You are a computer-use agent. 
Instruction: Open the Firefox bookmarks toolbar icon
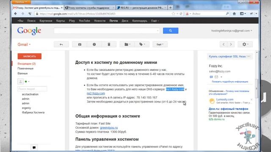[x=243, y=14]
